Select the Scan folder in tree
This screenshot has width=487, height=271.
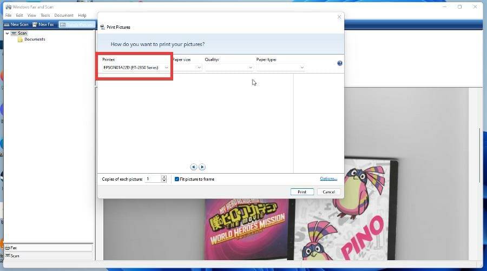coord(22,33)
